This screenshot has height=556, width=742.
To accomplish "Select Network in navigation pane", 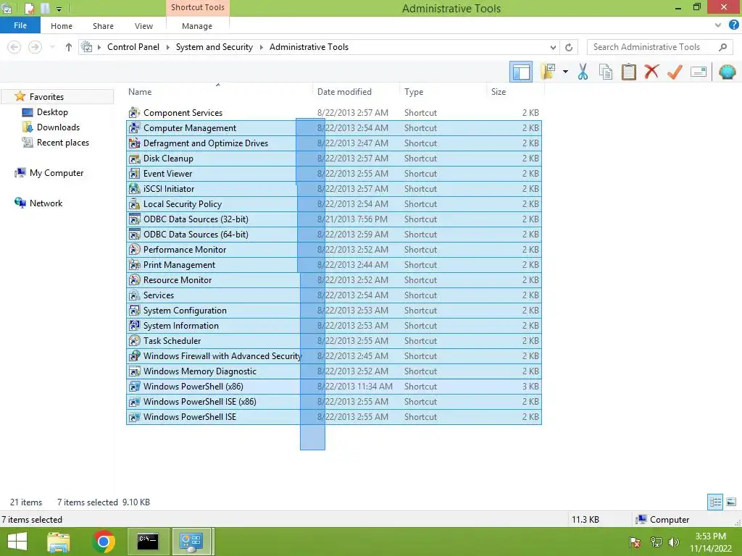I will tap(46, 203).
